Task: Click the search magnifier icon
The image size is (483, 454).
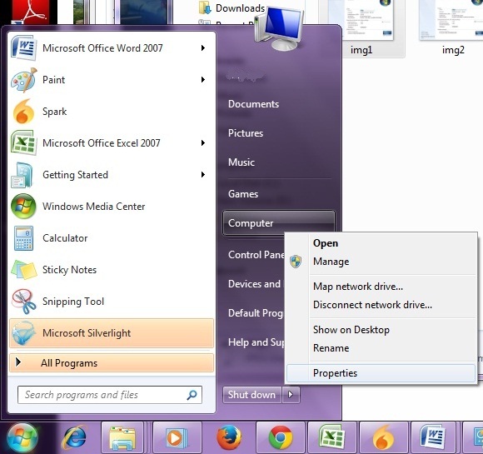Action: click(192, 395)
